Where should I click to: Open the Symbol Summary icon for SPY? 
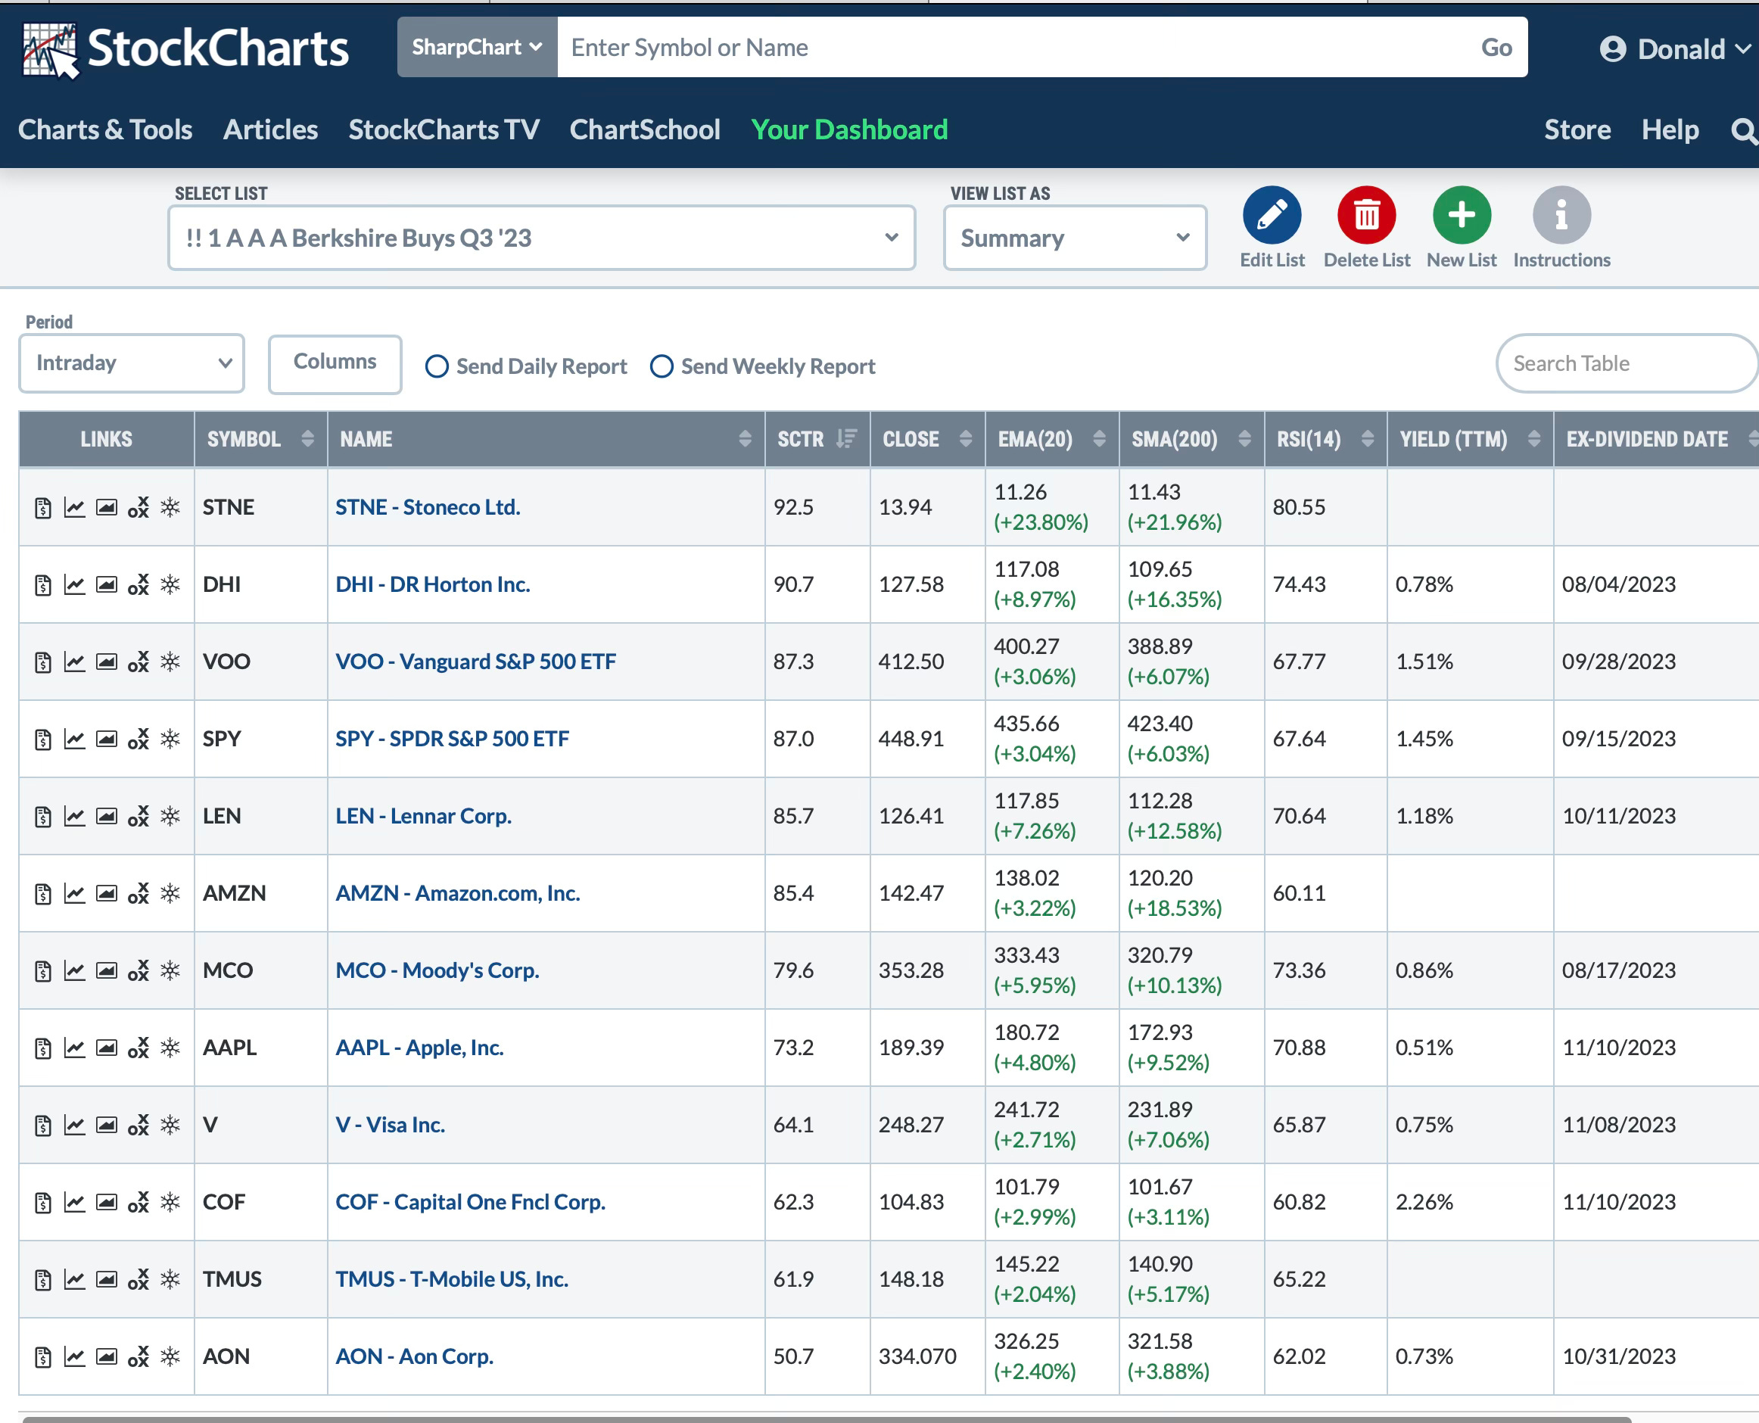tap(42, 740)
